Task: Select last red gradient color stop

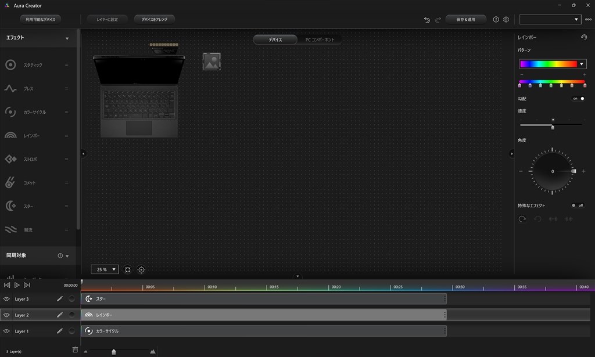Action: click(585, 85)
